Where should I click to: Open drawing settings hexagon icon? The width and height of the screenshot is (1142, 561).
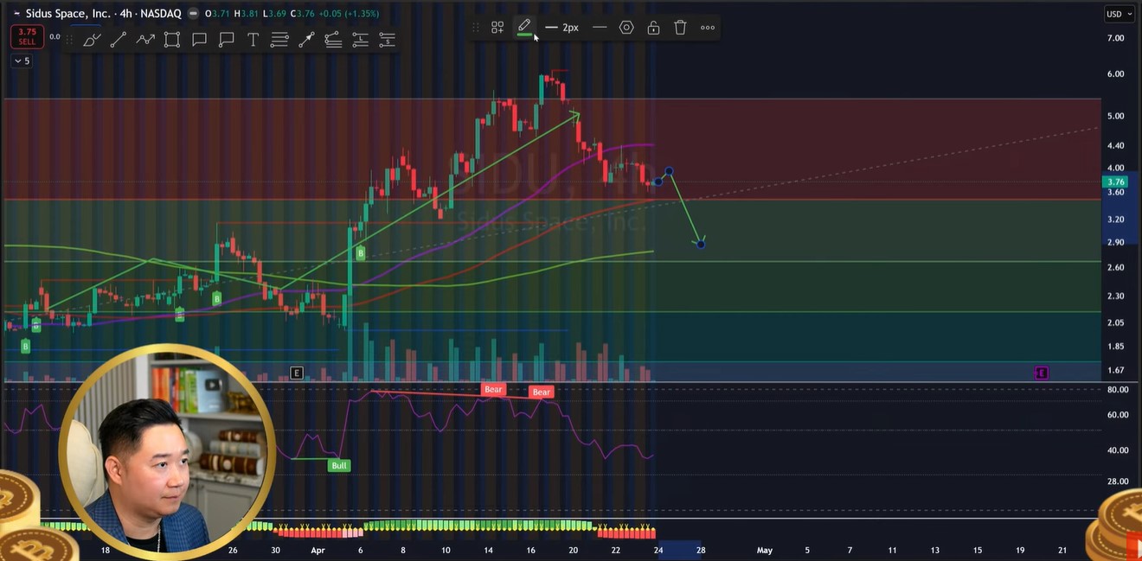[x=626, y=28]
